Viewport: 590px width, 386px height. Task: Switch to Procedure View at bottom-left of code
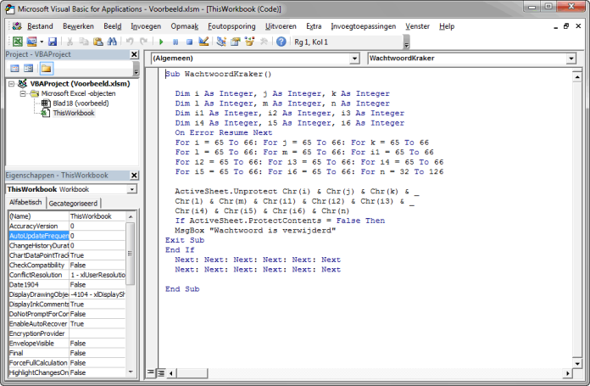coord(151,372)
